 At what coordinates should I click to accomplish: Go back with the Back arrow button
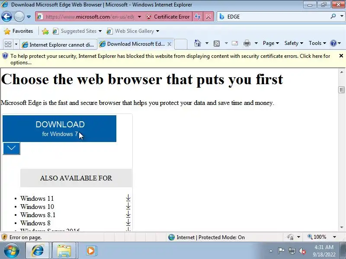pos(6,16)
